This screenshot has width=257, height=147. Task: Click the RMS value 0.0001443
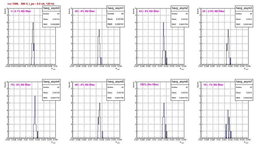coord(248,24)
